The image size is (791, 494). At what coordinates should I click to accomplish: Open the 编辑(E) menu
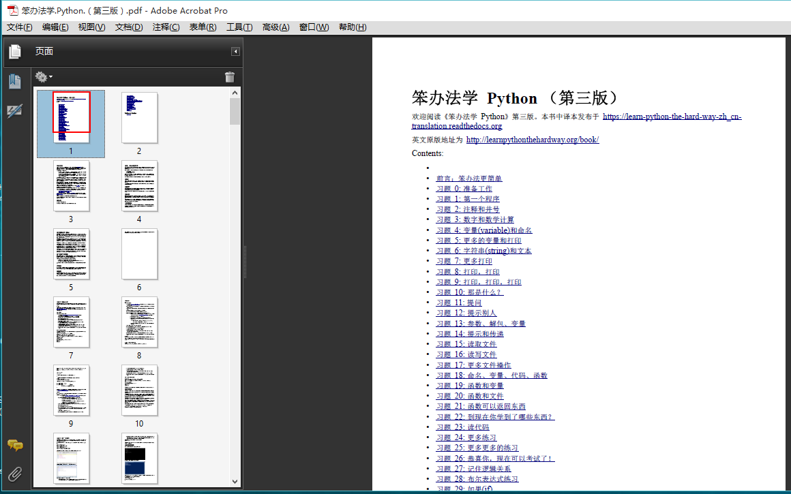click(55, 27)
